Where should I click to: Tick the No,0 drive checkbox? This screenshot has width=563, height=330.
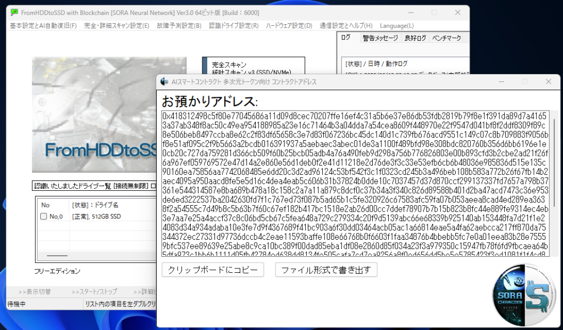point(43,217)
